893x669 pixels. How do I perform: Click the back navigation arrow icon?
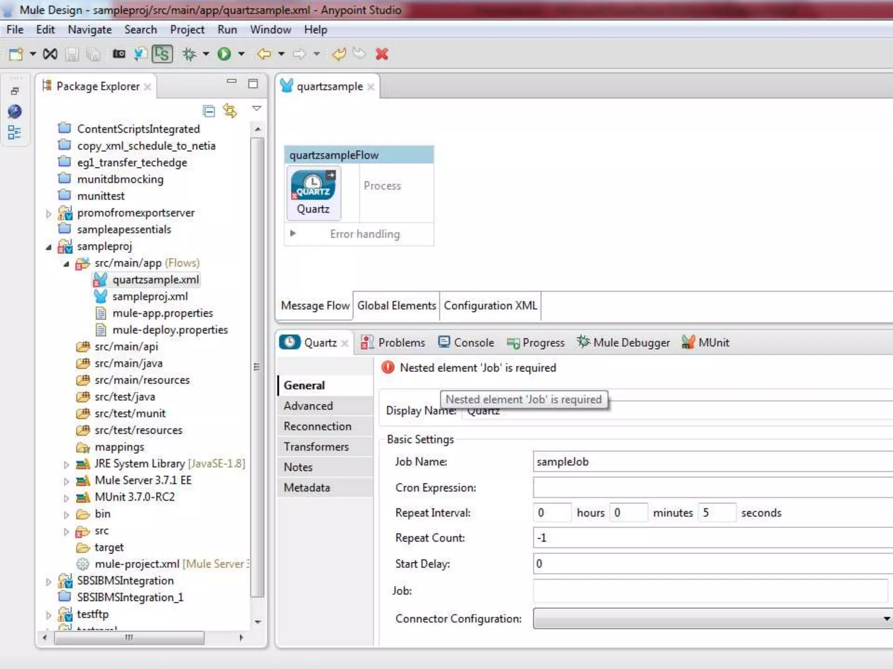[264, 54]
